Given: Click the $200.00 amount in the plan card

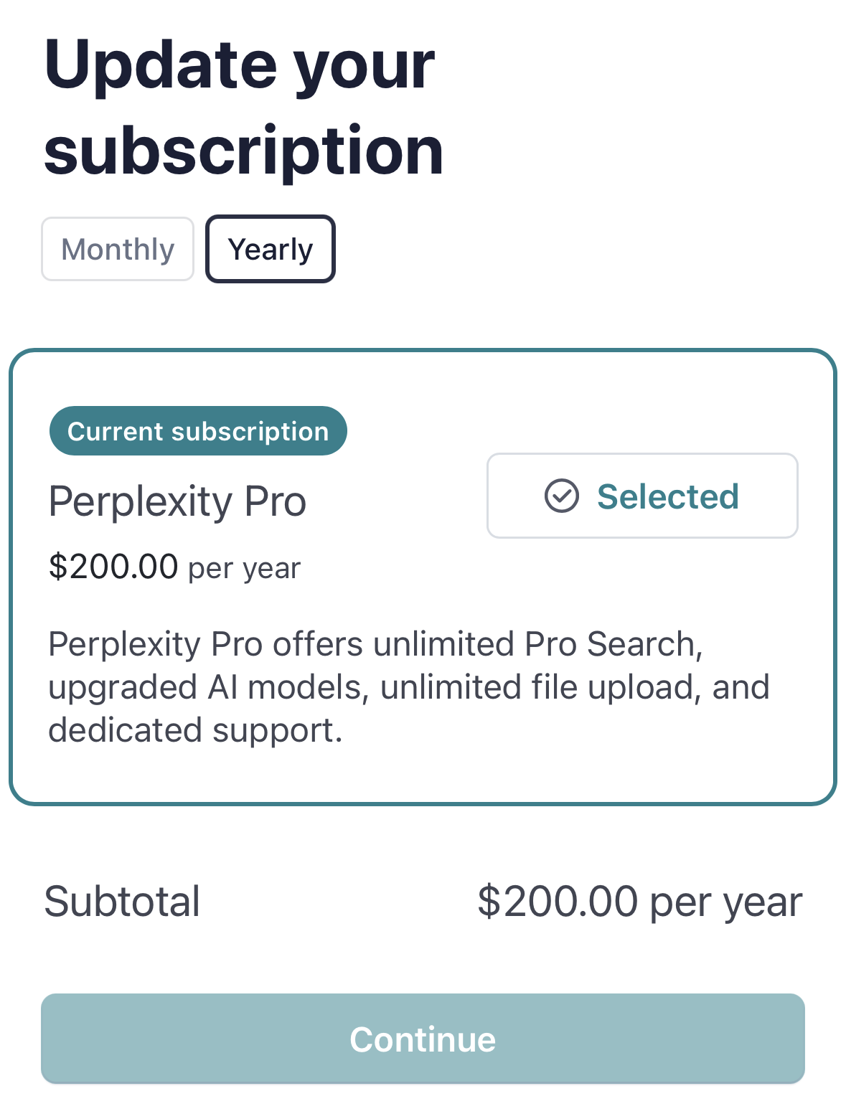Looking at the screenshot, I should coord(113,566).
